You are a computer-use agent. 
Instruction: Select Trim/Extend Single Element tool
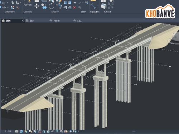[65, 8]
